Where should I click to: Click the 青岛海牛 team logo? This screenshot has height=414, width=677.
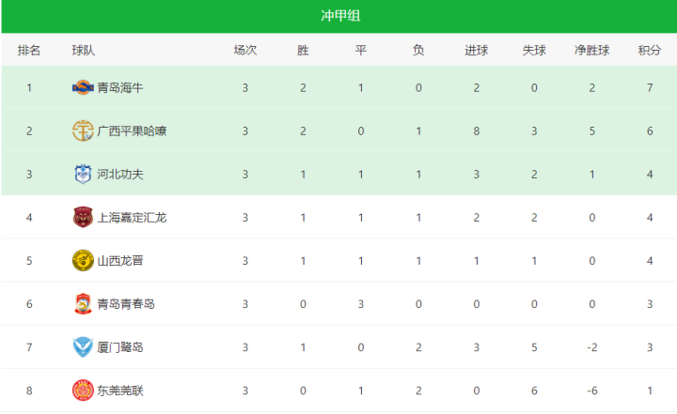[x=83, y=88]
